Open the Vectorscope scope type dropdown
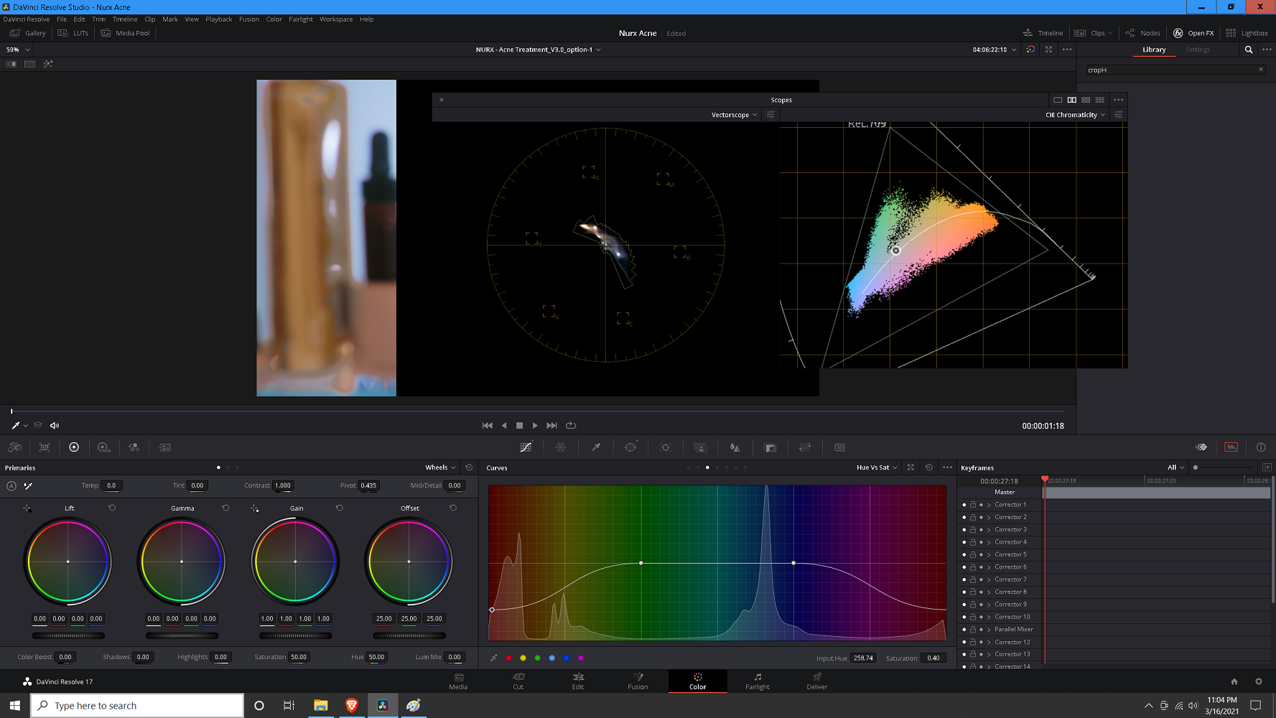Image resolution: width=1276 pixels, height=718 pixels. pos(734,115)
